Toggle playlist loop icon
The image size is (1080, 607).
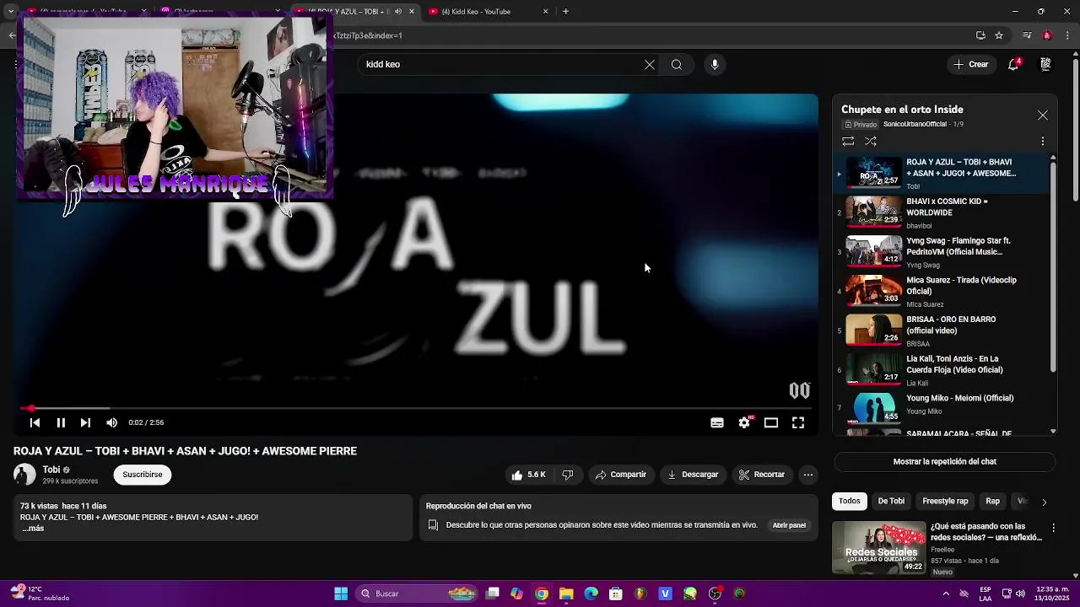[848, 142]
